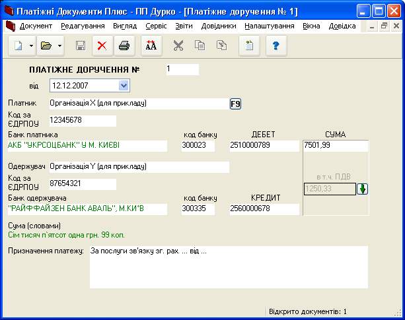
Task: Click the Платник field with Організація X
Action: [139, 104]
